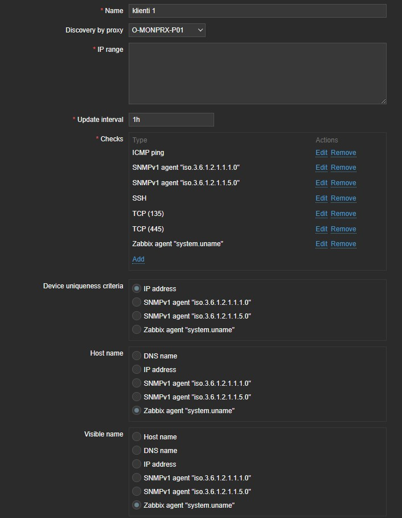The height and width of the screenshot is (518, 402).
Task: Click the Name input field
Action: (x=257, y=11)
